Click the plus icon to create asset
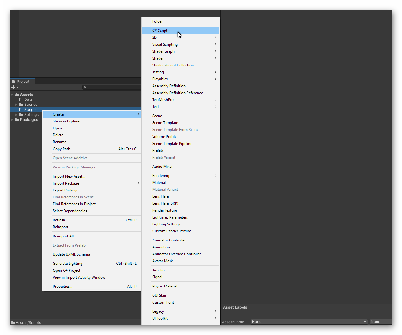This screenshot has width=402, height=335. point(13,87)
